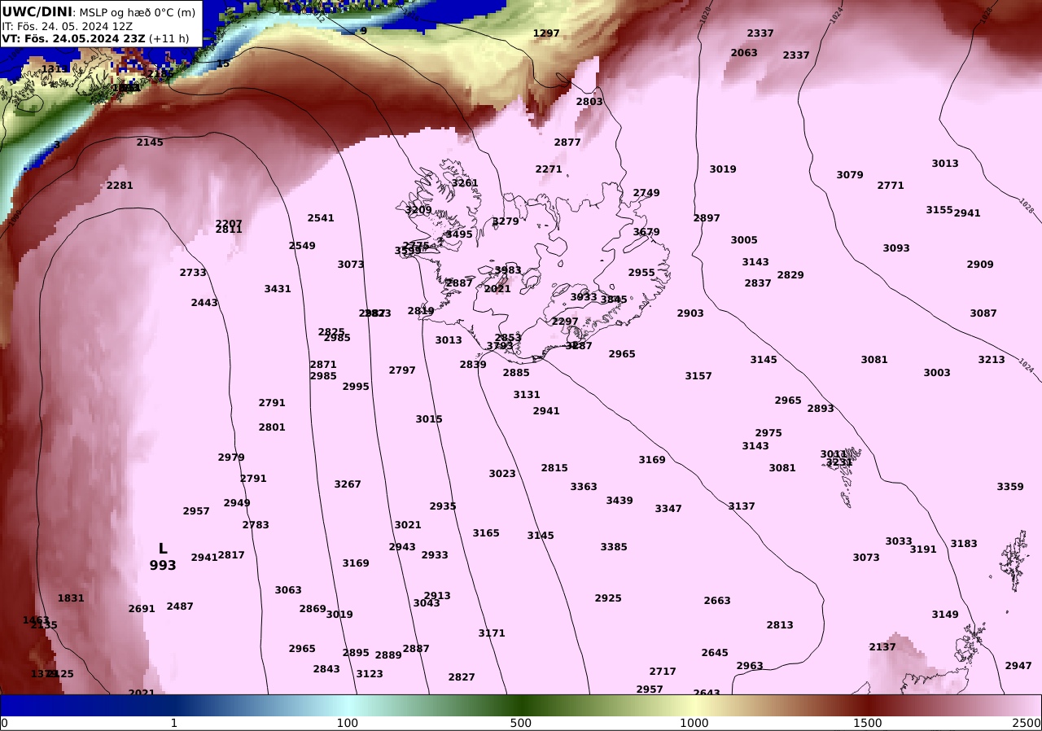Click the 3137 height value
This screenshot has width=1042, height=731.
[742, 506]
